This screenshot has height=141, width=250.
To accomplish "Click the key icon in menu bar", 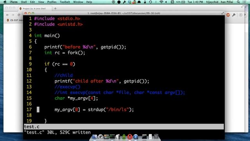I will pos(124,2).
